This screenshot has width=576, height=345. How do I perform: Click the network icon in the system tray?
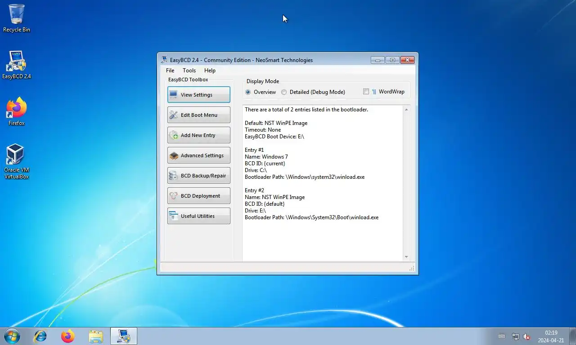point(516,336)
